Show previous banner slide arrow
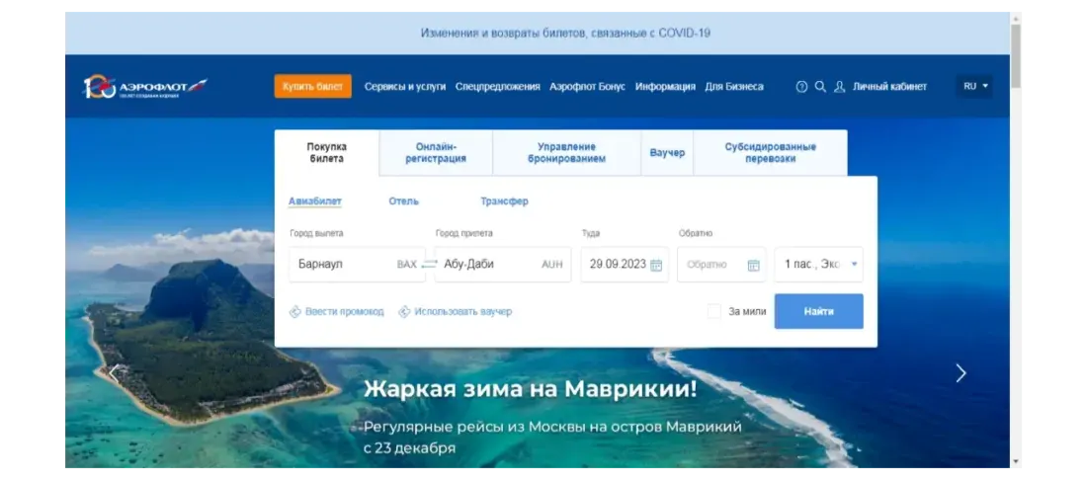This screenshot has height=480, width=1087. tap(115, 373)
